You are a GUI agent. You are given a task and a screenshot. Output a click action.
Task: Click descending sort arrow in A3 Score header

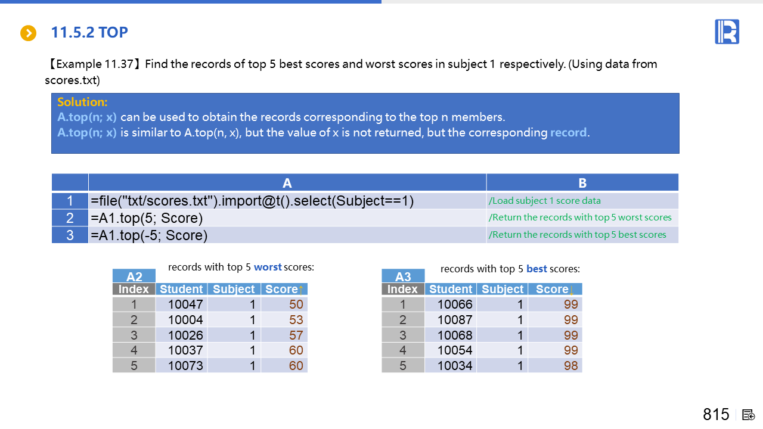[x=571, y=290]
